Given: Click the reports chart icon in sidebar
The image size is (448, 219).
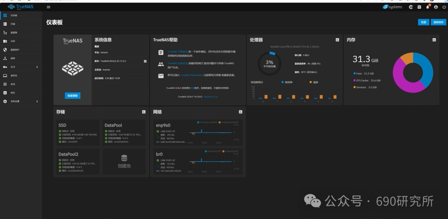Looking at the screenshot, I should [5, 93].
